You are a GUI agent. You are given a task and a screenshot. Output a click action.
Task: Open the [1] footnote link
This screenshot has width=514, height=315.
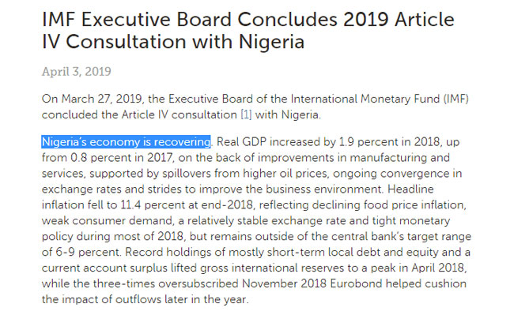point(246,114)
